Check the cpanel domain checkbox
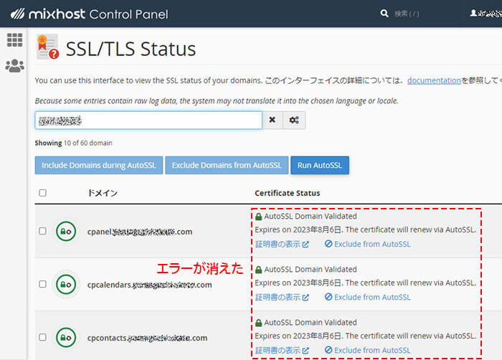This screenshot has height=360, width=502. pos(42,231)
